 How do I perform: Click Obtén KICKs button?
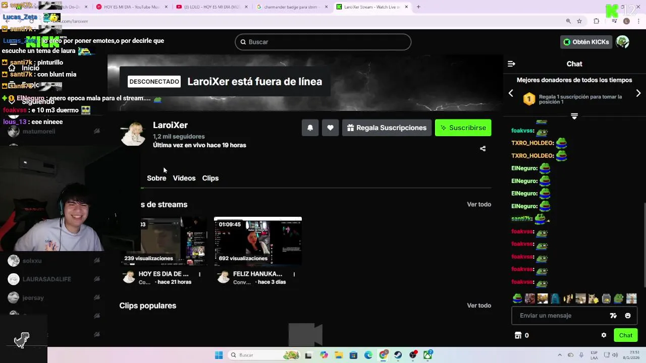(x=586, y=42)
